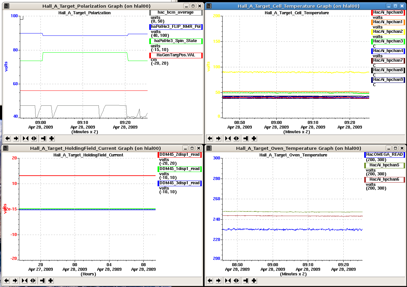This screenshot has width=407, height=287.
Task: Click the (-15, 10) range text
Action: [159, 50]
